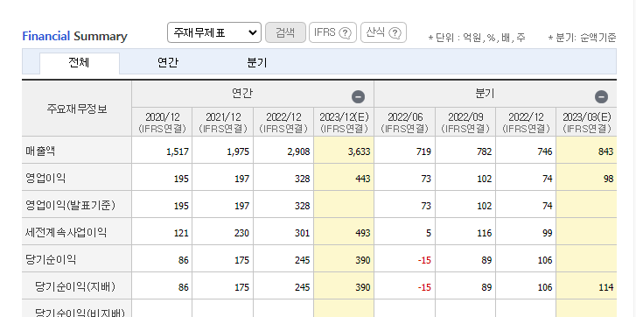Image resolution: width=636 pixels, height=317 pixels.
Task: Click the 영업이익 row label
Action: point(45,178)
